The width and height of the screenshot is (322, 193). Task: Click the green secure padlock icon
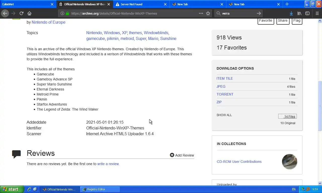point(67,13)
